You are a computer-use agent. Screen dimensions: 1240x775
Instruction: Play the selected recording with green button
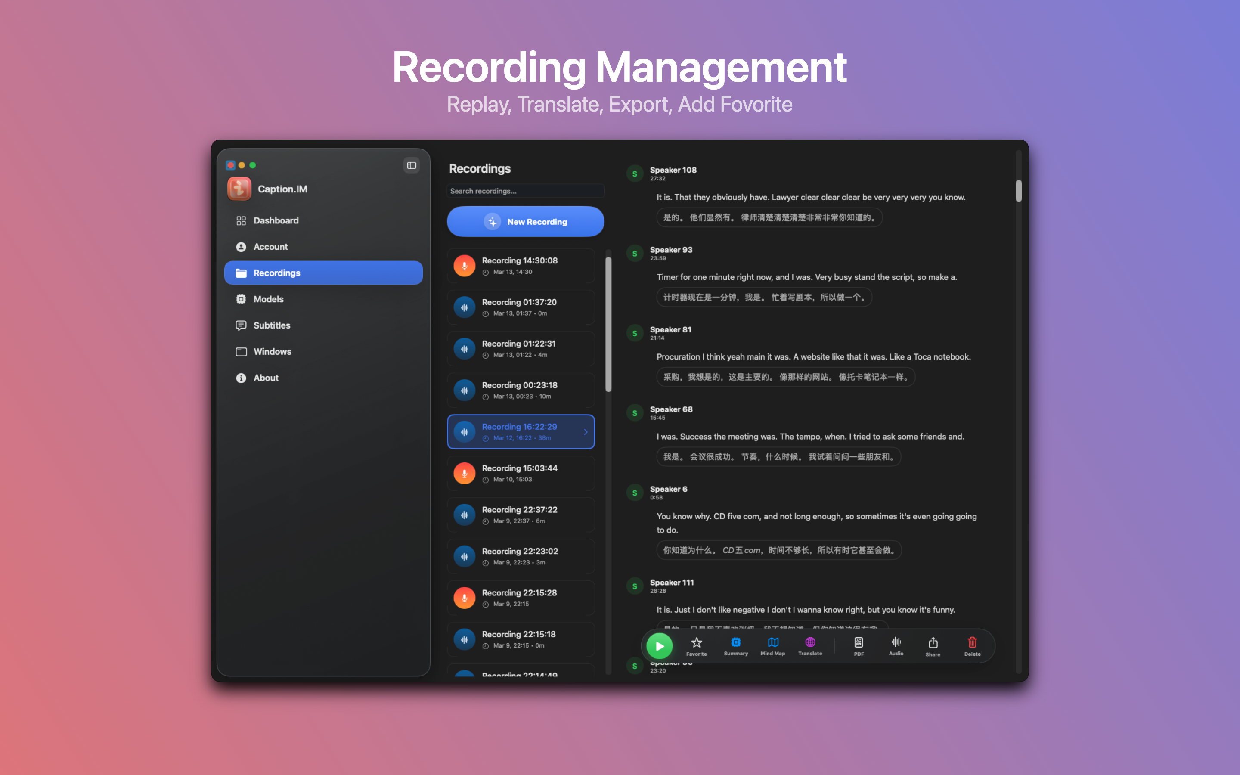tap(660, 646)
